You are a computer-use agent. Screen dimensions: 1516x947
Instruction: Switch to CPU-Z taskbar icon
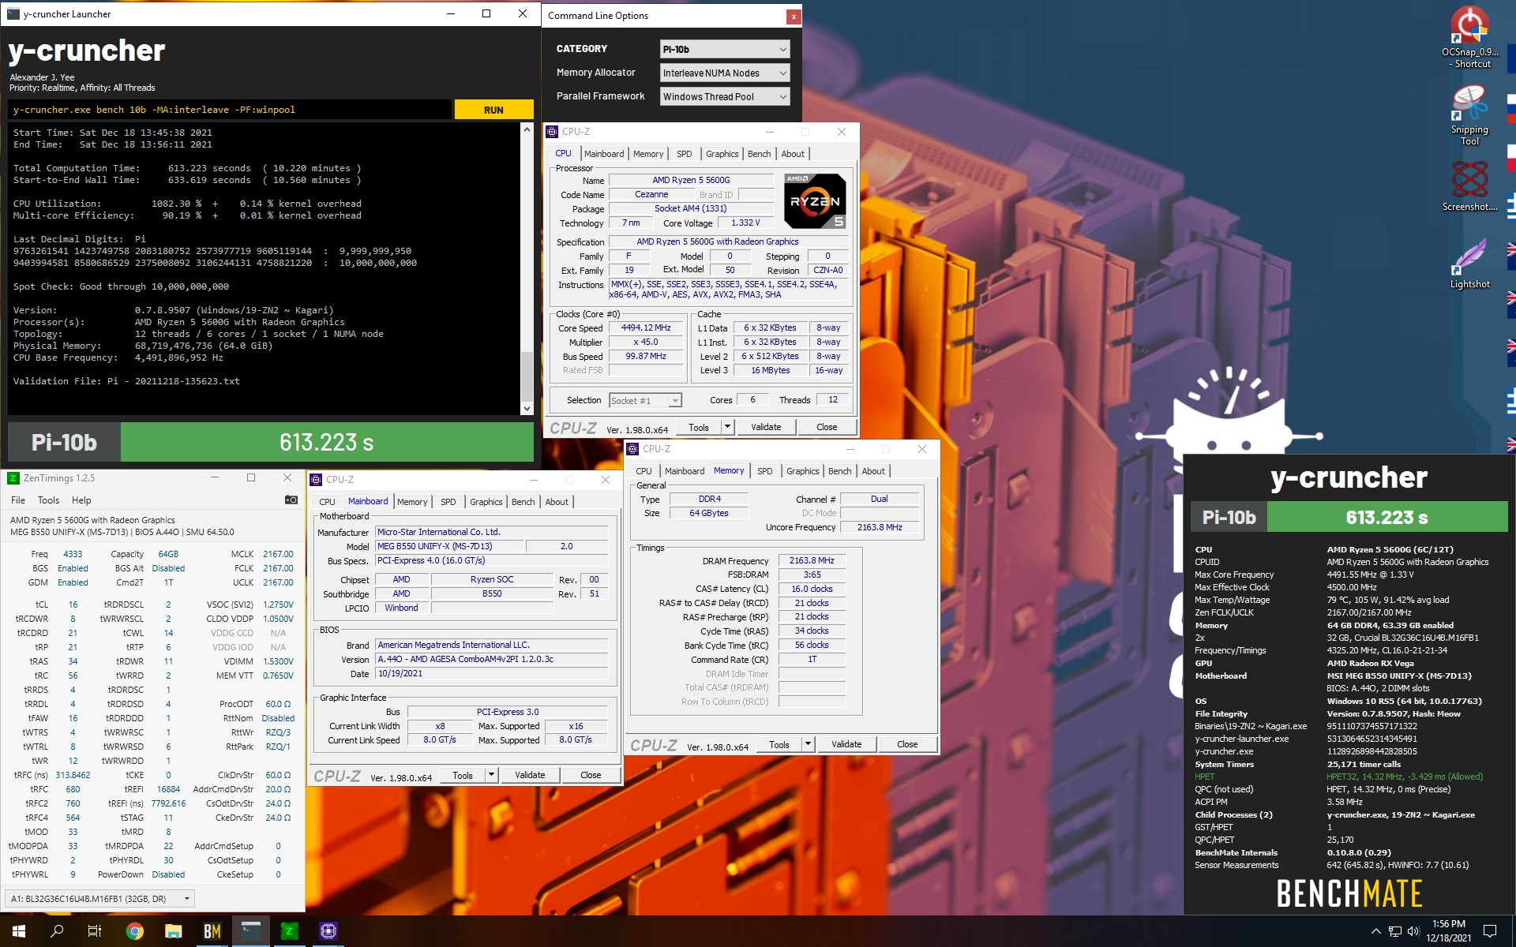[328, 931]
